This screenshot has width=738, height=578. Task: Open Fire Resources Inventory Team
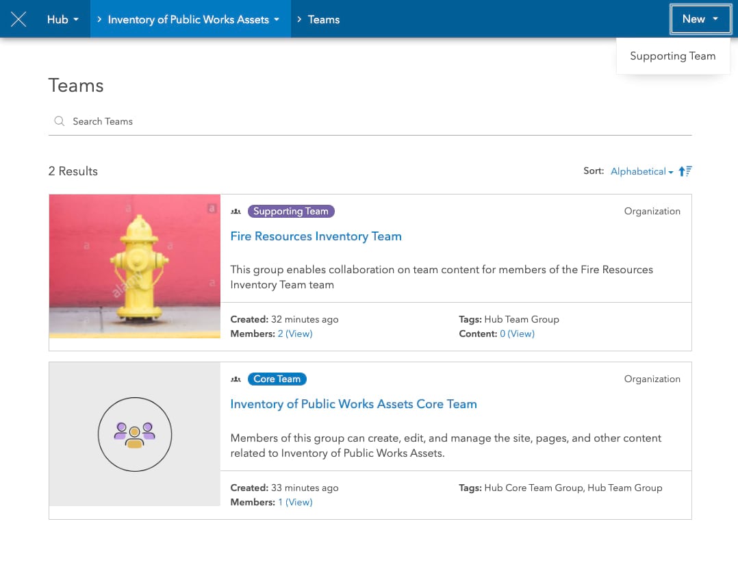pyautogui.click(x=316, y=236)
